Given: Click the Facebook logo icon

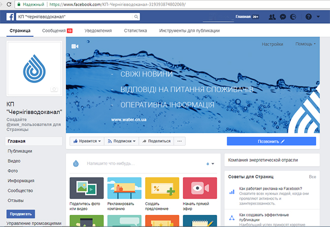Looking at the screenshot, I should click(10, 17).
